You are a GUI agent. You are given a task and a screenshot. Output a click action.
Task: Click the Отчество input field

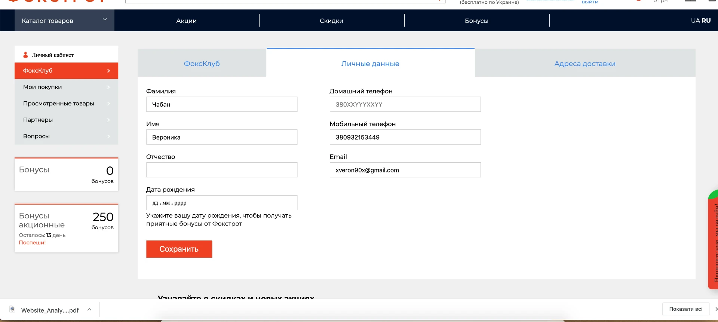[222, 170]
